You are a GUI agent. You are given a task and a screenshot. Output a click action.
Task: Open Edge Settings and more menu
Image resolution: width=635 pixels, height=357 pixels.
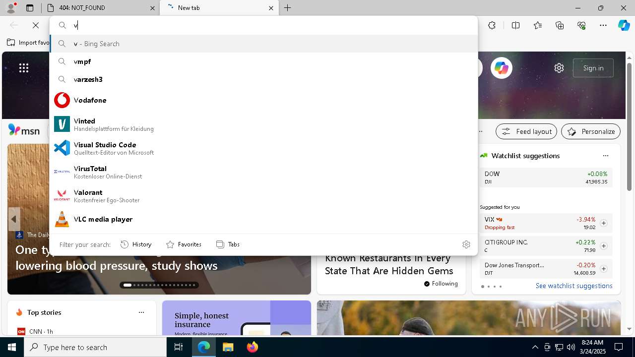point(603,25)
